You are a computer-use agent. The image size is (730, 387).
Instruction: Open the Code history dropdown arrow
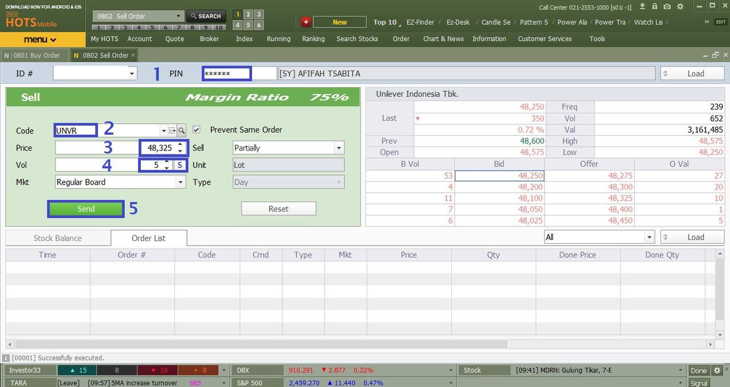pyautogui.click(x=164, y=131)
